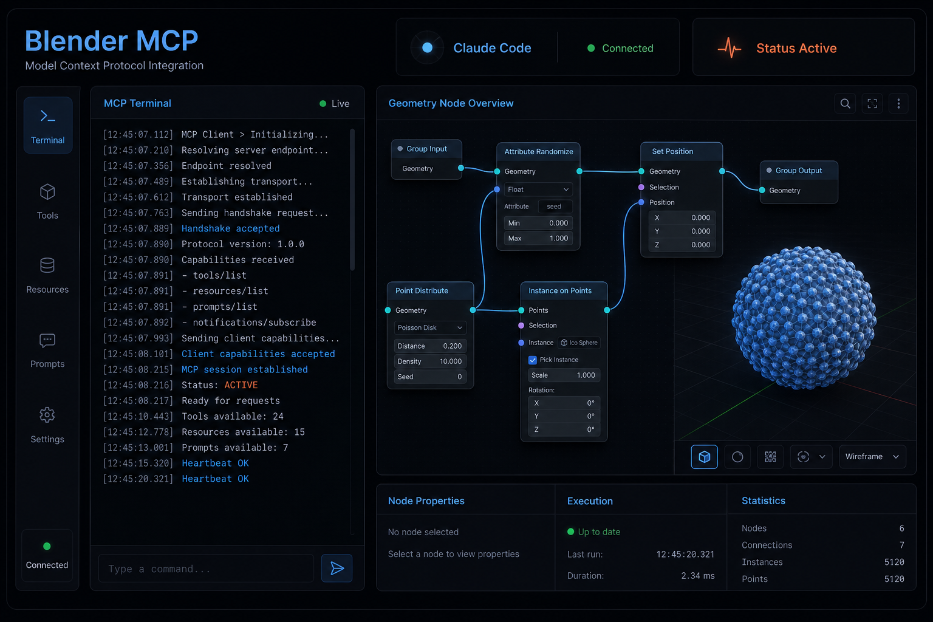Image resolution: width=933 pixels, height=622 pixels.
Task: Select the solid cube shading mode icon
Action: point(705,457)
